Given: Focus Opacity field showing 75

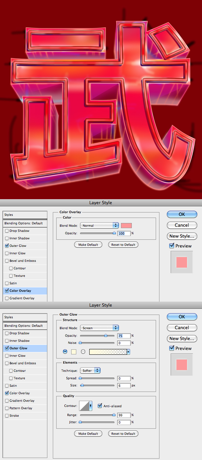Looking at the screenshot, I should point(124,336).
